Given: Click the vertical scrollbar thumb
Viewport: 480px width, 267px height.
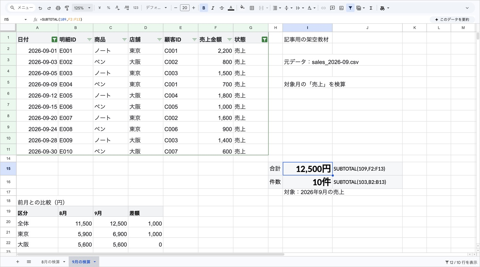Looking at the screenshot, I should [x=478, y=36].
